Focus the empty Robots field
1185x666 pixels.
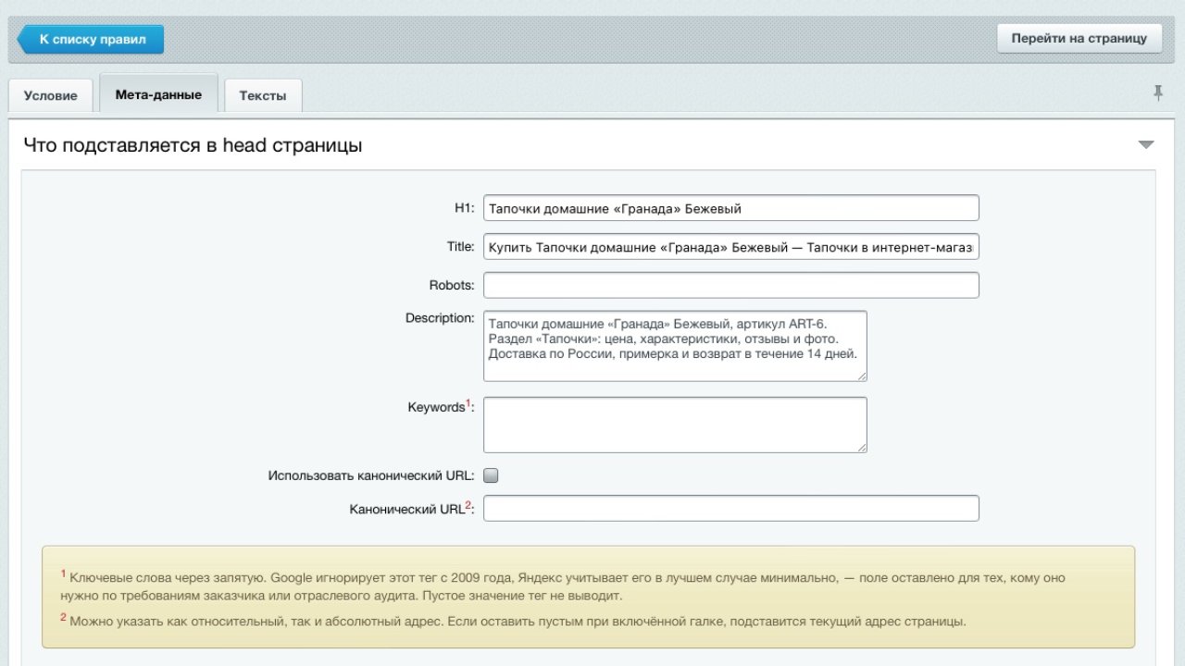731,285
